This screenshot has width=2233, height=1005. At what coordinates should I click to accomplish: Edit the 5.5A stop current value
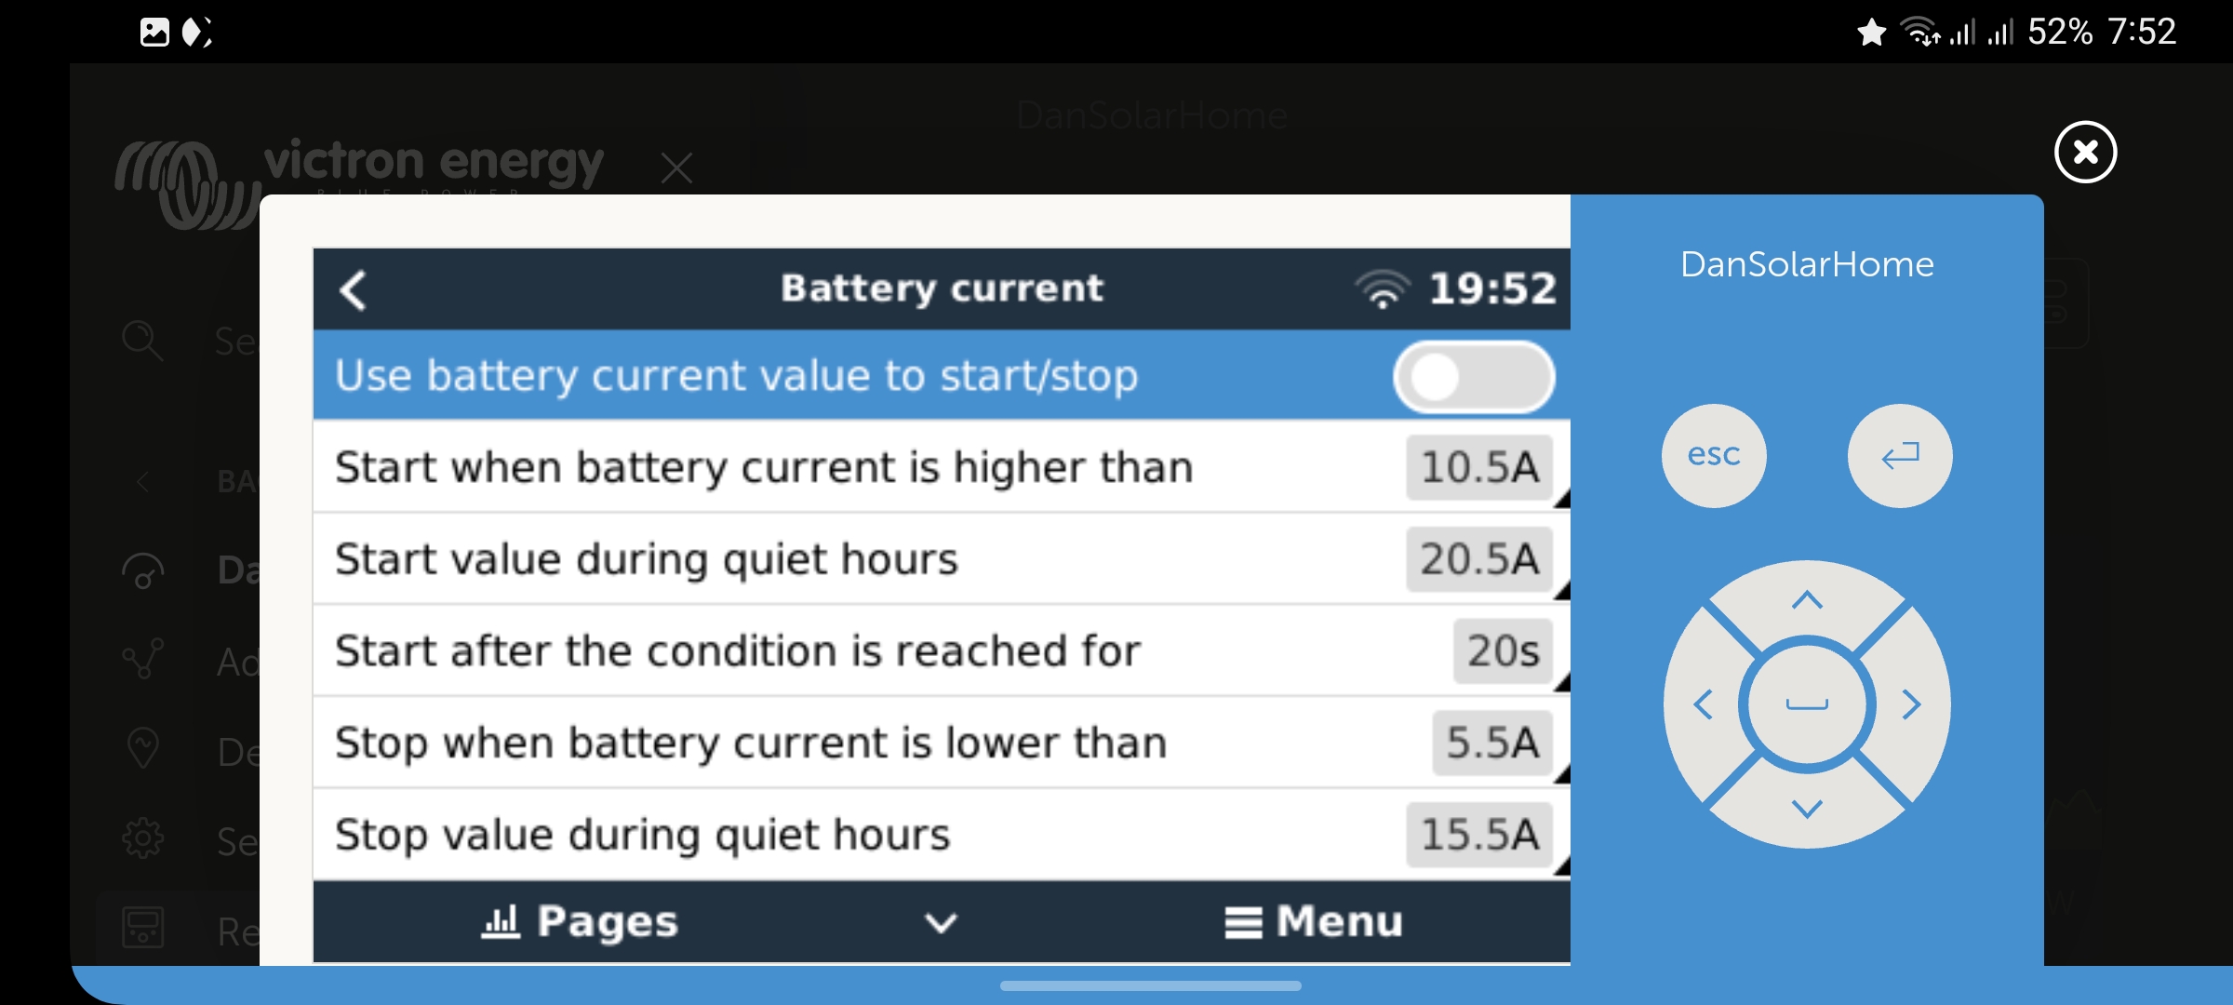[x=1492, y=743]
